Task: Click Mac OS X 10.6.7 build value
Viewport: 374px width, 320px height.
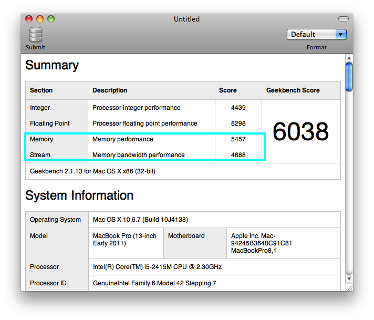Action: (140, 220)
